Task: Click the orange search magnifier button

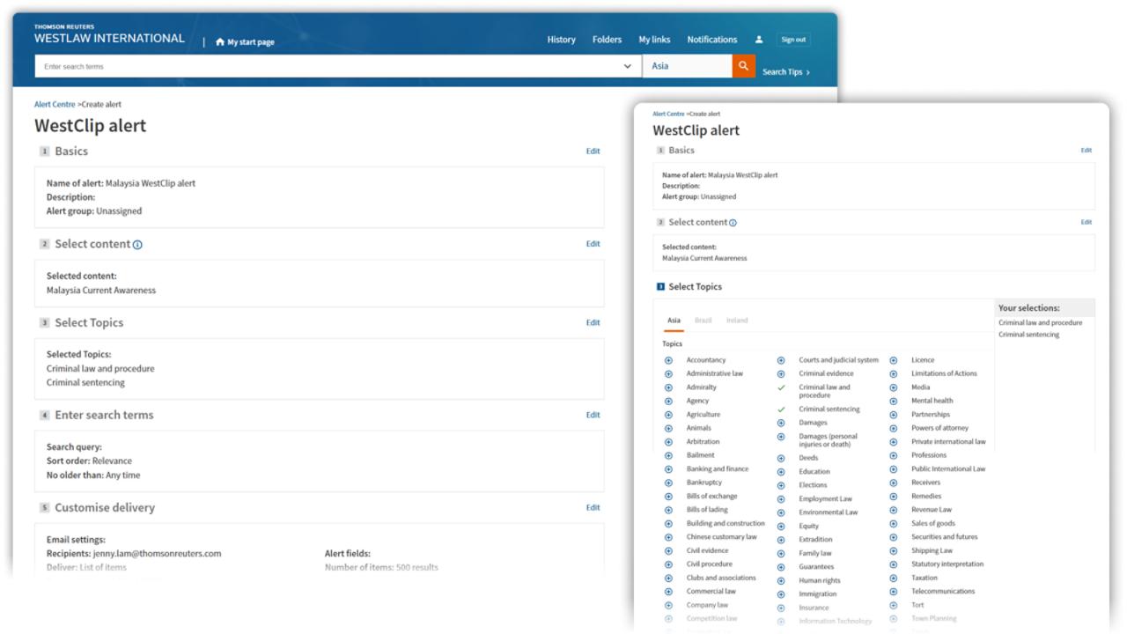Action: [743, 66]
